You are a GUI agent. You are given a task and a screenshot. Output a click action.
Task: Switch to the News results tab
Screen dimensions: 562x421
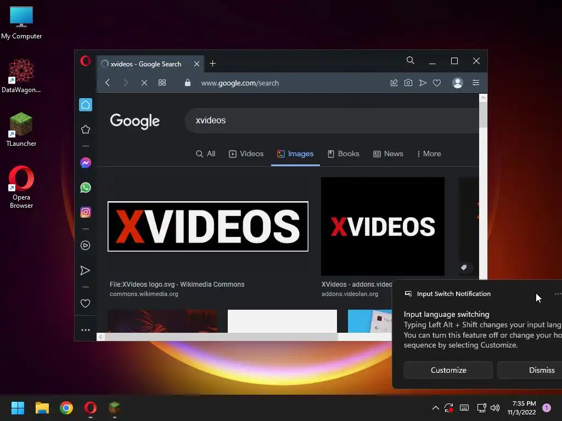(388, 153)
